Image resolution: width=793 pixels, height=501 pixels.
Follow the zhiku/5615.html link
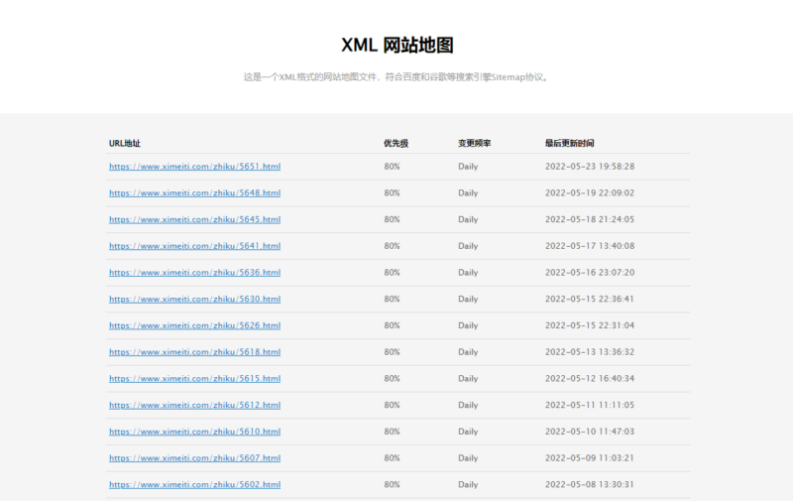coord(194,378)
